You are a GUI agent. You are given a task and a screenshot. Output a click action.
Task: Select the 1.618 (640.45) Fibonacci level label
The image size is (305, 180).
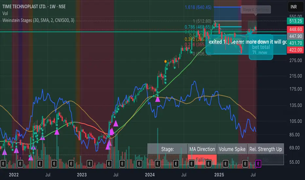point(198,8)
